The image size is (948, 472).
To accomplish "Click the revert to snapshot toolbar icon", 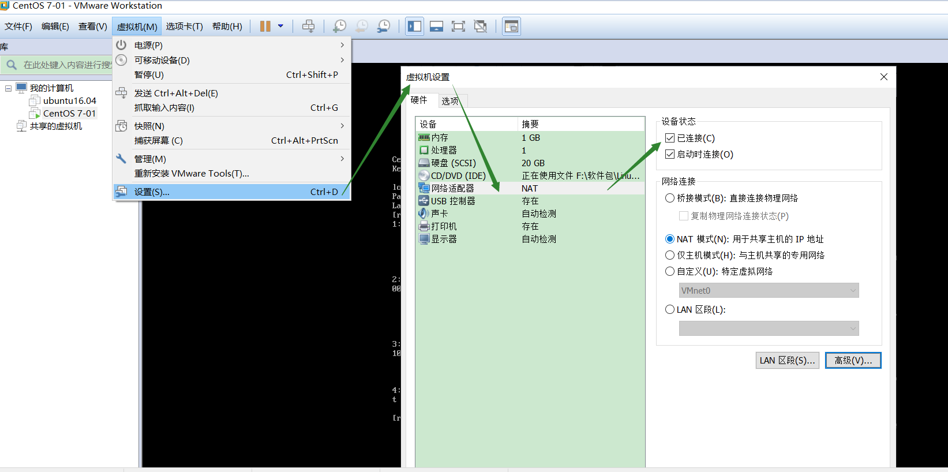I will 362,26.
